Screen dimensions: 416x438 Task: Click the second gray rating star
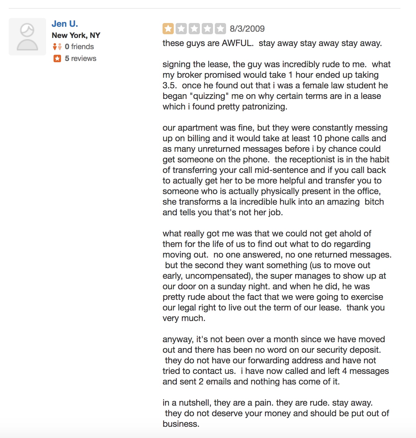181,29
